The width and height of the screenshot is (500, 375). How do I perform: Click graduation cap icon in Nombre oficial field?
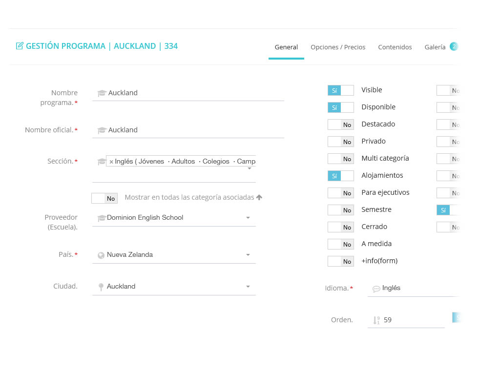102,130
